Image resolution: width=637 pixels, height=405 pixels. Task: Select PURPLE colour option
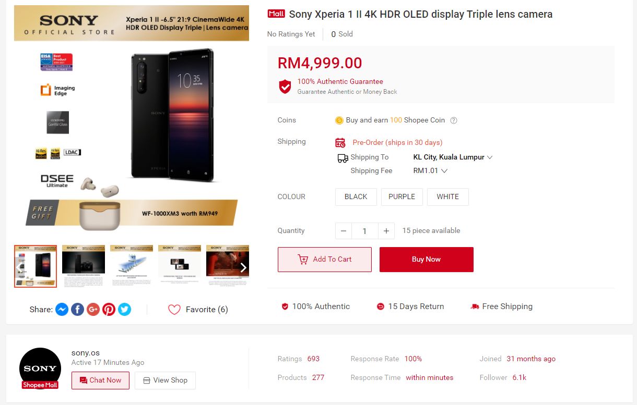click(402, 197)
